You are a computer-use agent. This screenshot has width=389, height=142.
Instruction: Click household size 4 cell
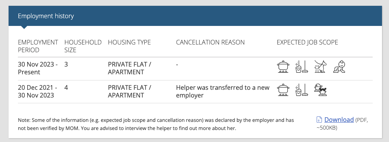66,88
